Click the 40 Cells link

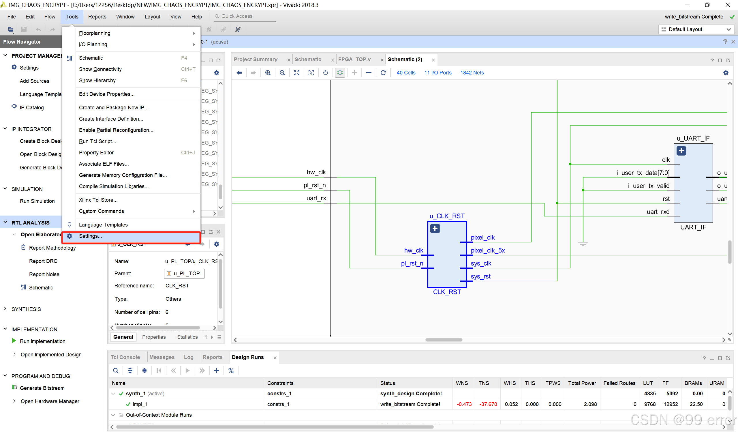pos(406,73)
